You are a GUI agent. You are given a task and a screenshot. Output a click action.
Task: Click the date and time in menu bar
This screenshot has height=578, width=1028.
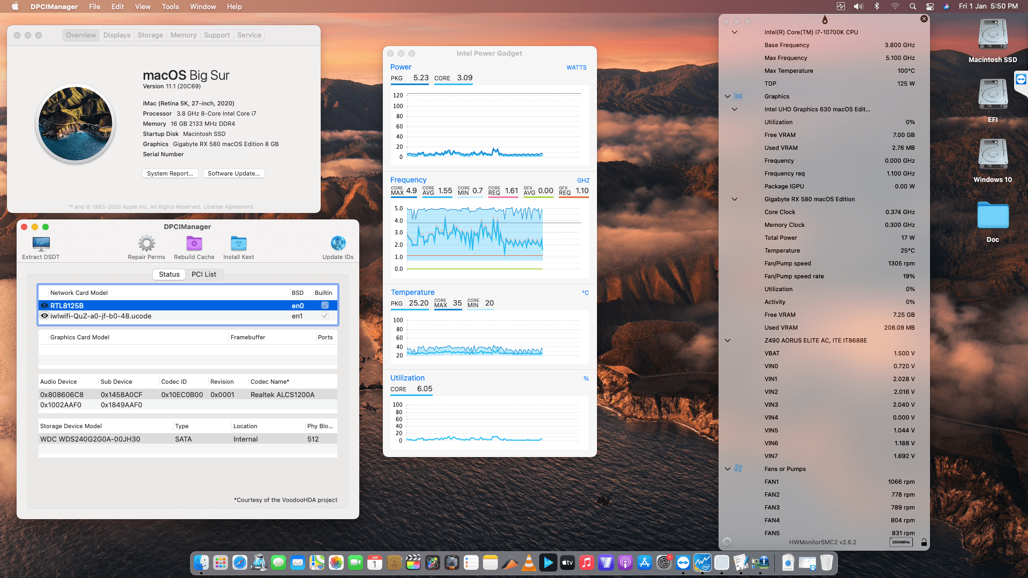[x=988, y=6]
